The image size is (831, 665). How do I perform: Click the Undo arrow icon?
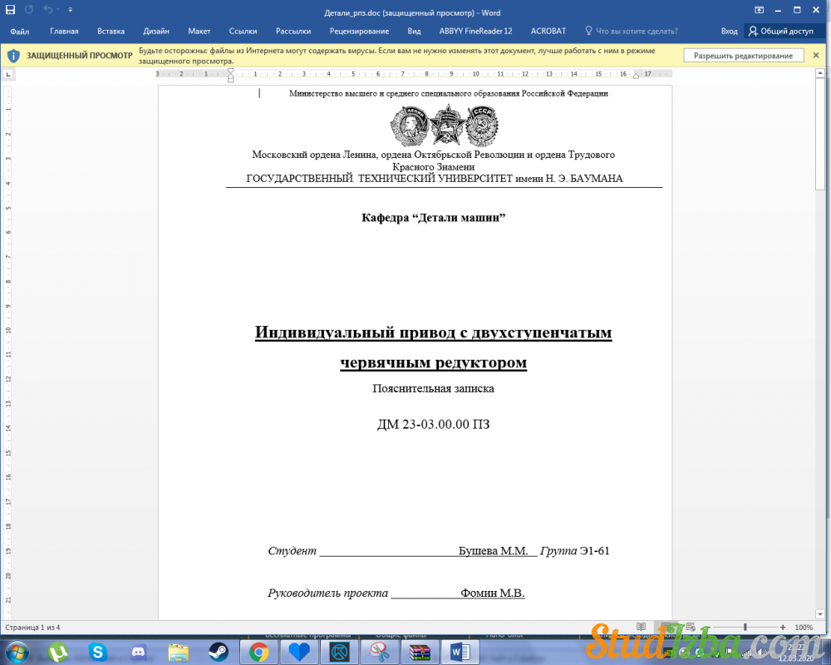coord(47,9)
